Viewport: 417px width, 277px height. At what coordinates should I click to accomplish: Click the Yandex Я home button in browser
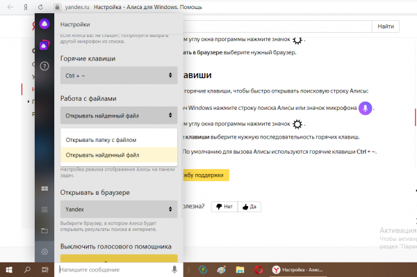[x=26, y=7]
